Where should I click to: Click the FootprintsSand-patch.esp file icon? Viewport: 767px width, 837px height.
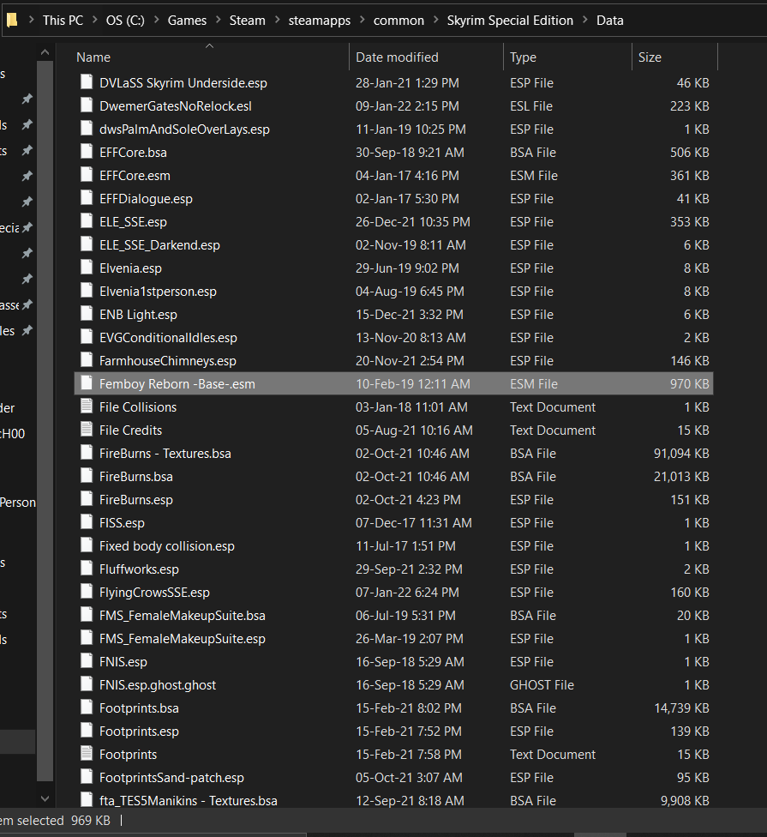click(87, 777)
